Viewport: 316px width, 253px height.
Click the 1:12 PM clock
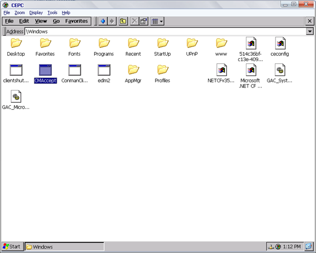pos(292,247)
